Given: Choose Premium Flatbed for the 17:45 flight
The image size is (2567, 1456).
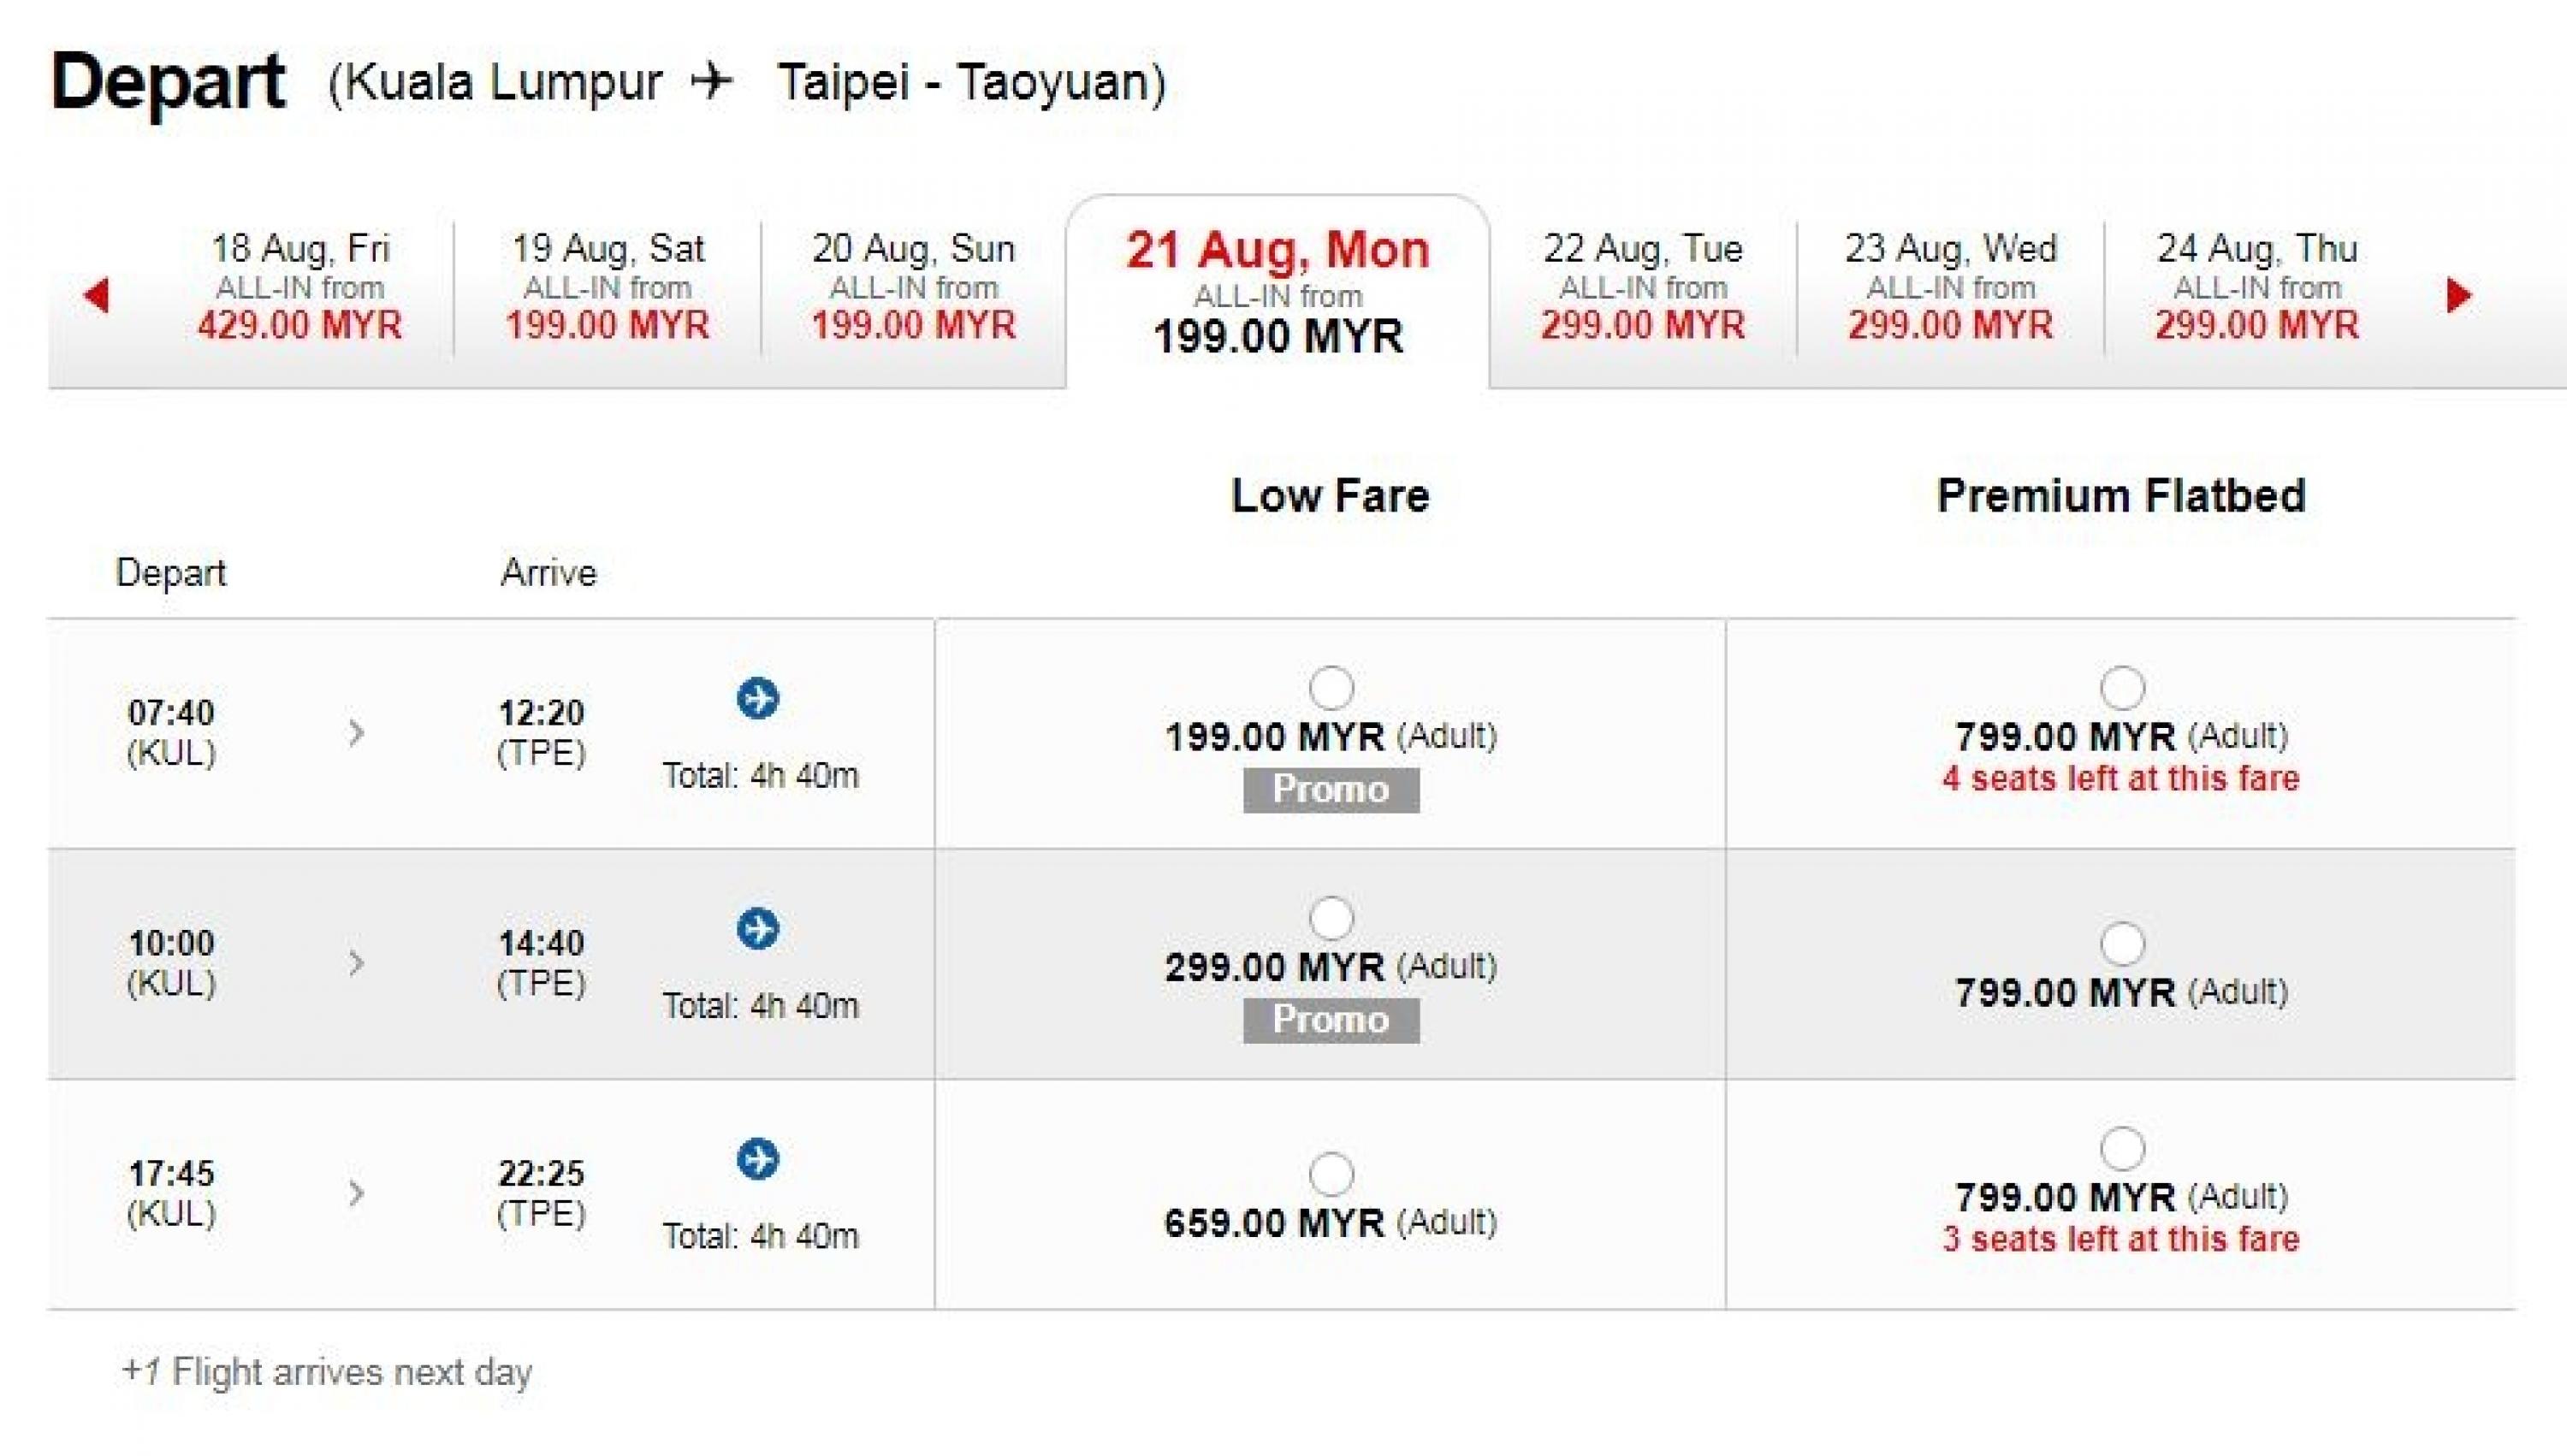Looking at the screenshot, I should pos(2122,1149).
